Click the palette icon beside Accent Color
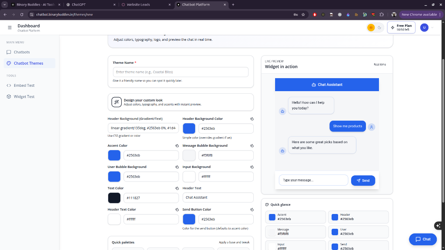 tap(177, 146)
